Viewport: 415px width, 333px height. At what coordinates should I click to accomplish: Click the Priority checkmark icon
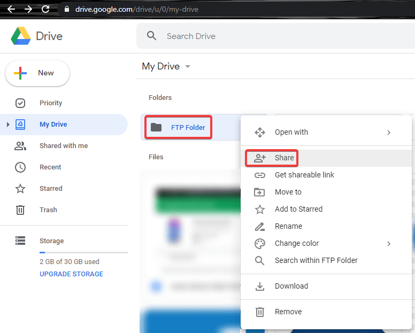click(x=20, y=103)
